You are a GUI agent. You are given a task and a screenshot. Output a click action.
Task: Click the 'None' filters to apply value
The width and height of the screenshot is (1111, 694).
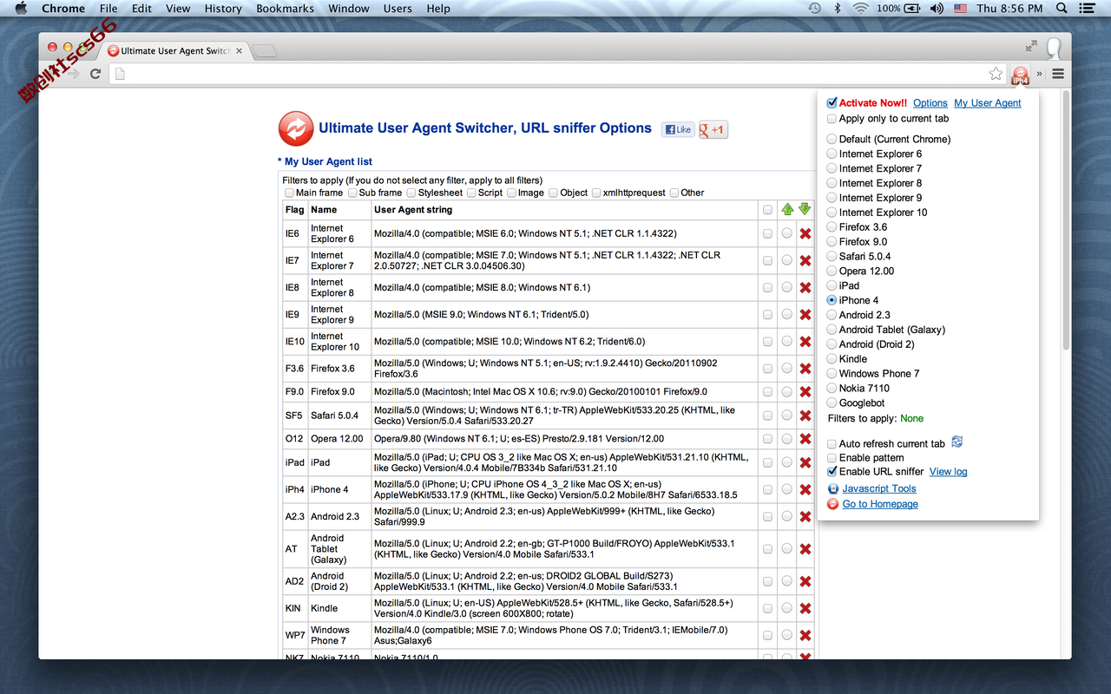point(911,418)
